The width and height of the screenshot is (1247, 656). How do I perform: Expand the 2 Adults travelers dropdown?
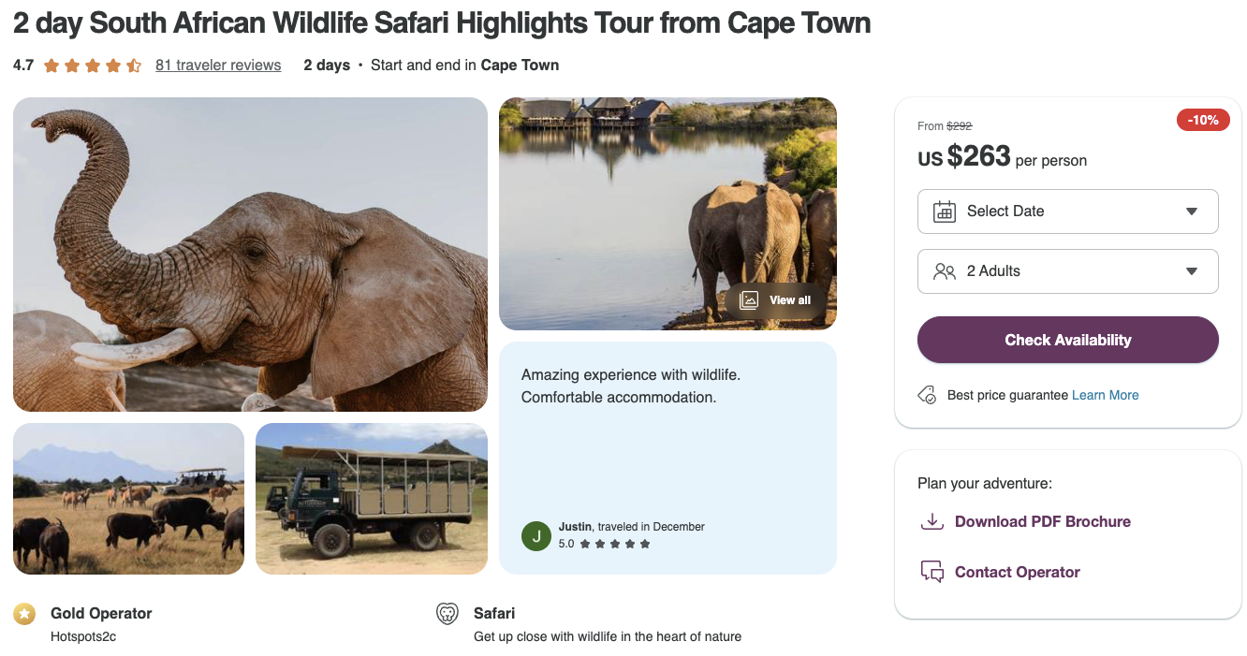(1067, 271)
